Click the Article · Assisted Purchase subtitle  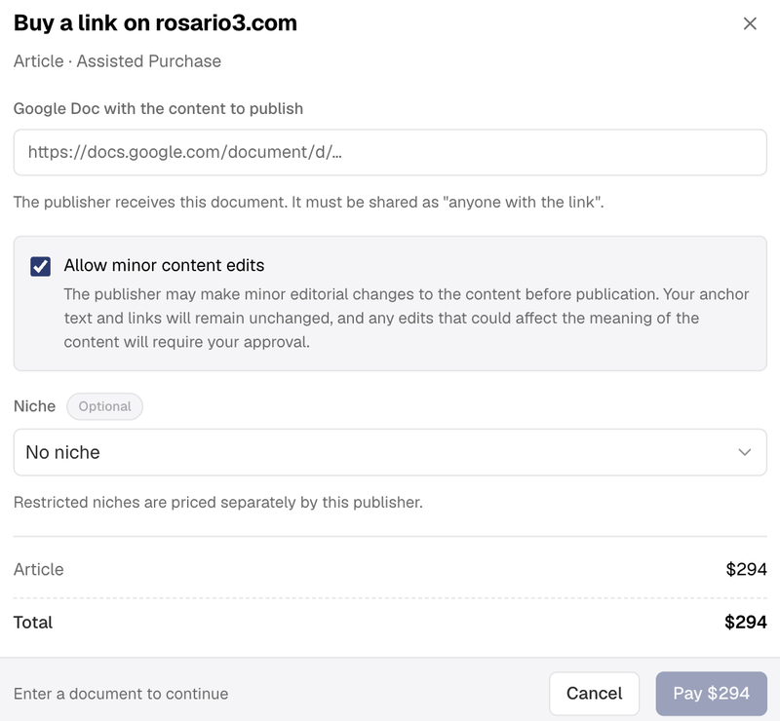pos(117,61)
